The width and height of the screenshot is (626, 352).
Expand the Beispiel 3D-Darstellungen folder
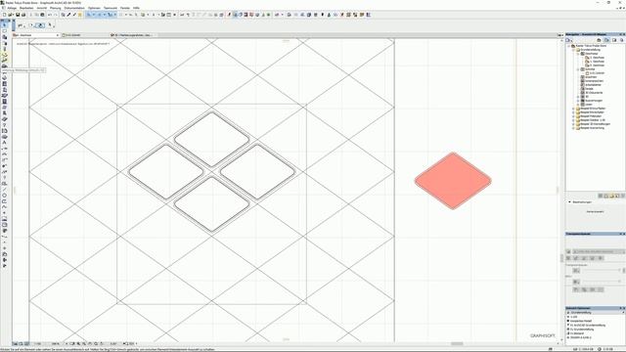tap(574, 124)
